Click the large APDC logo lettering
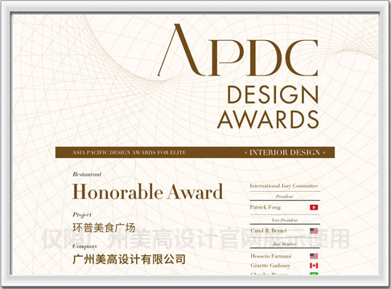This screenshot has height=289, width=391. 238,50
